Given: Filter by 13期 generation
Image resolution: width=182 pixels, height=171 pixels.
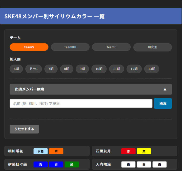Looking at the screenshot, I should (x=152, y=69).
